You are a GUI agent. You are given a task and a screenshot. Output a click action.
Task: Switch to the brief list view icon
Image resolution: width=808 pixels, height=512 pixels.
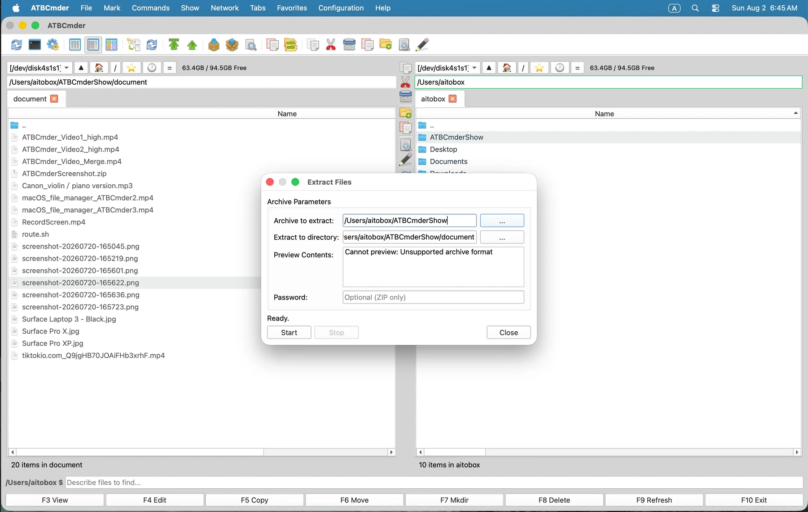tap(75, 45)
